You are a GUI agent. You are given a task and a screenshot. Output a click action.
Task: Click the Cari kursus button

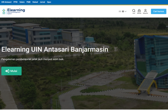point(158,11)
